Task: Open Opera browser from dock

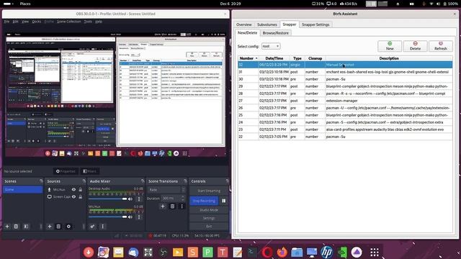Action: pos(267,252)
